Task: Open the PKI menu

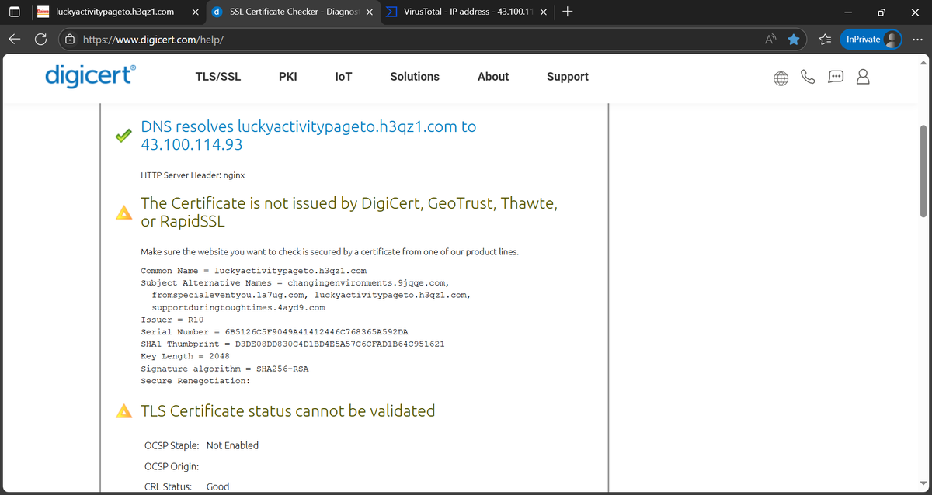Action: (287, 77)
